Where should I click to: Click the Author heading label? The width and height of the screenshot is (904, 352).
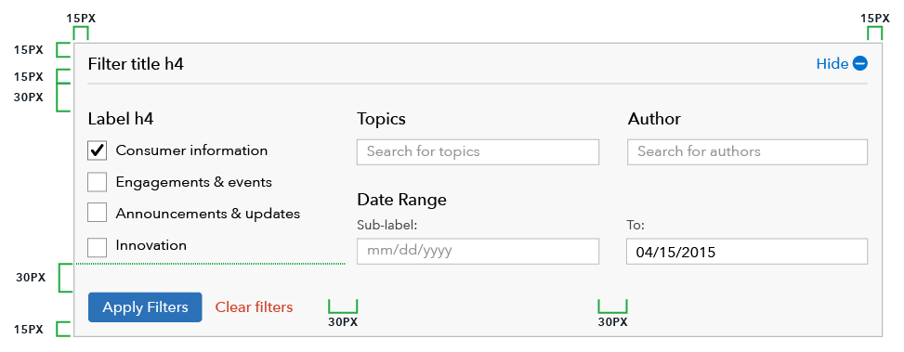point(654,119)
